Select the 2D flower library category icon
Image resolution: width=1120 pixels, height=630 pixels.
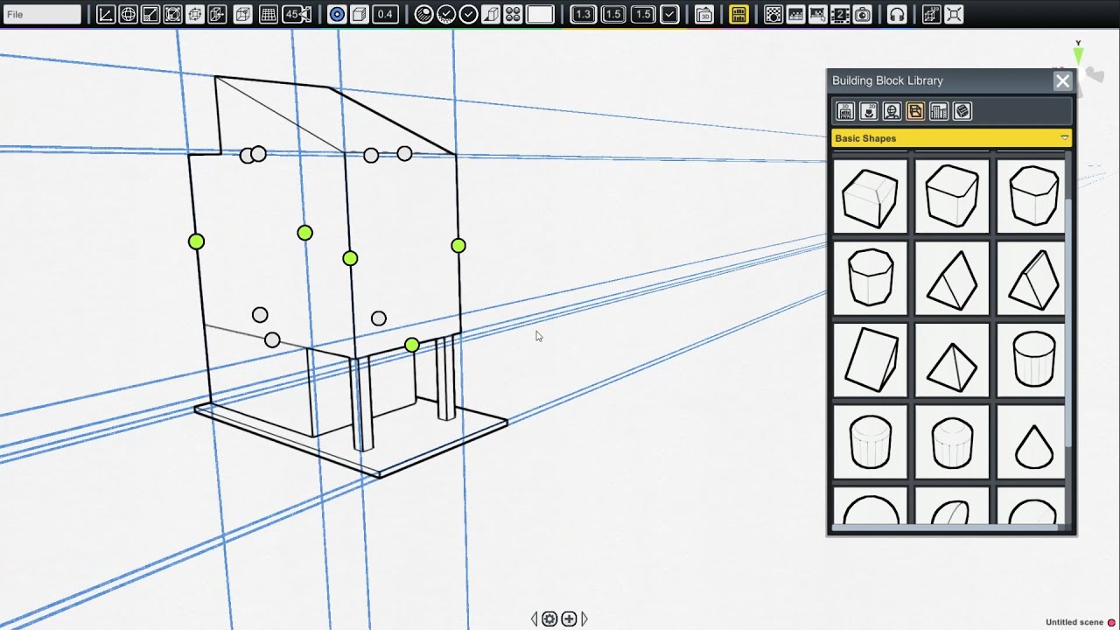coord(869,111)
